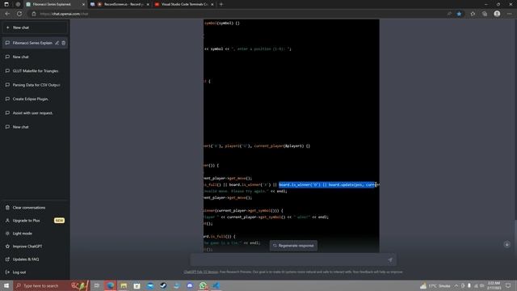The height and width of the screenshot is (291, 517).
Task: Open Microsoft Edge in taskbar
Action: coord(110,285)
